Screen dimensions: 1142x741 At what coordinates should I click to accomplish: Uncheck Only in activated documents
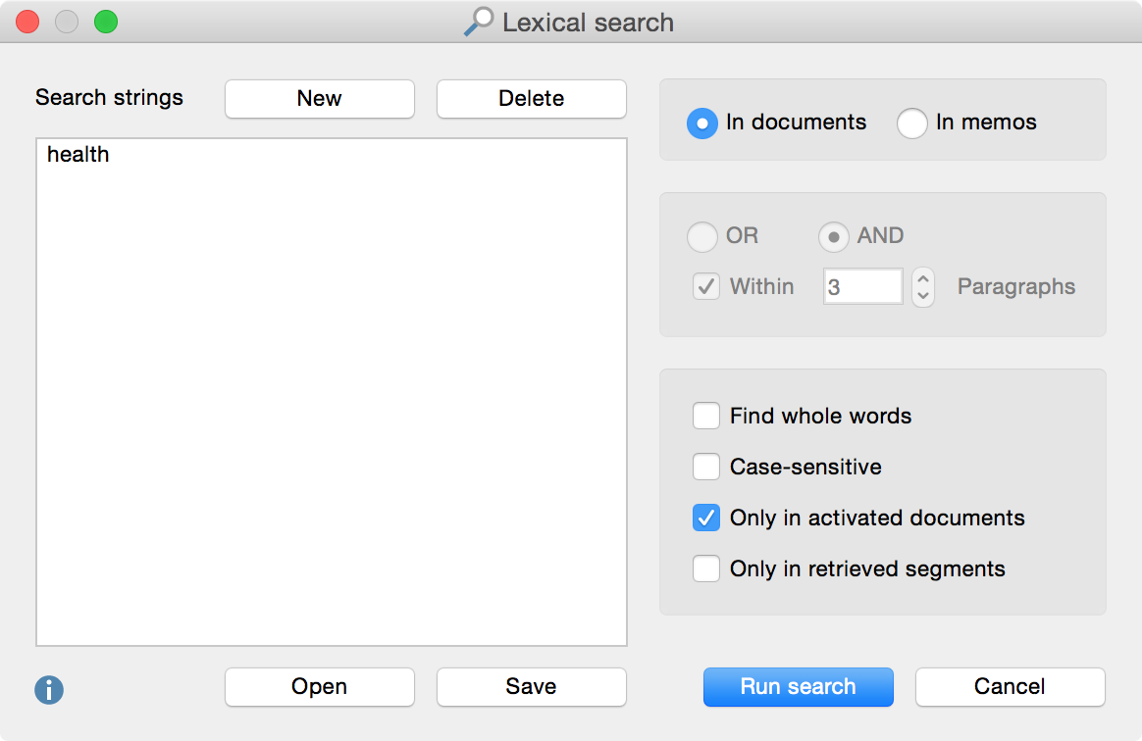706,519
